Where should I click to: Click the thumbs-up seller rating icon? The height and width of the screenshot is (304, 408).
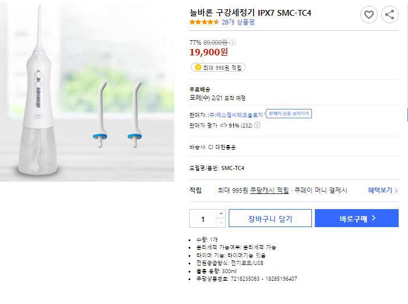223,125
